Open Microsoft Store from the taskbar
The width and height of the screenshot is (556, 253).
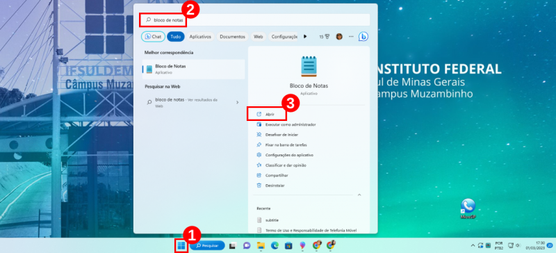click(x=288, y=245)
